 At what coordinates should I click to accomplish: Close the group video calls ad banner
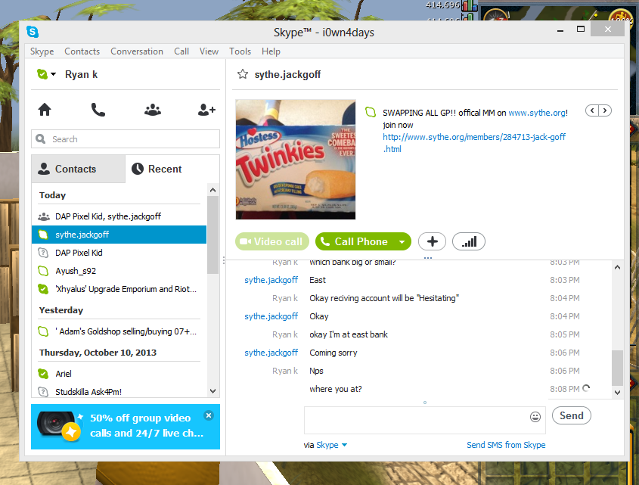coord(209,415)
